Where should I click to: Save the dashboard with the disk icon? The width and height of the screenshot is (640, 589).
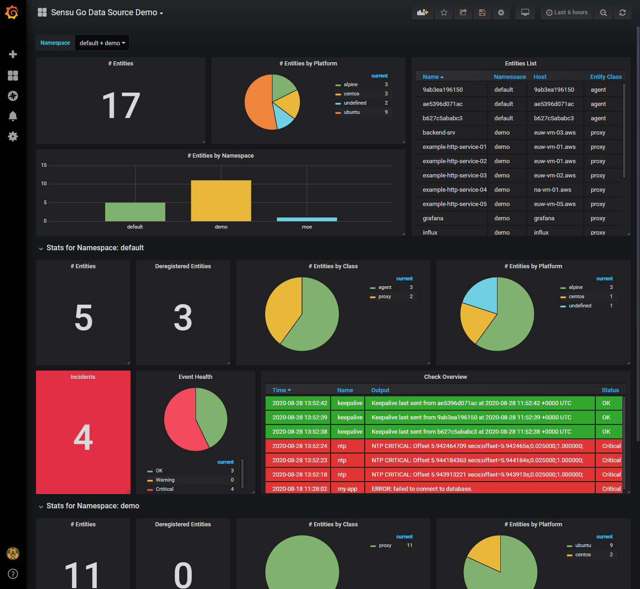482,12
